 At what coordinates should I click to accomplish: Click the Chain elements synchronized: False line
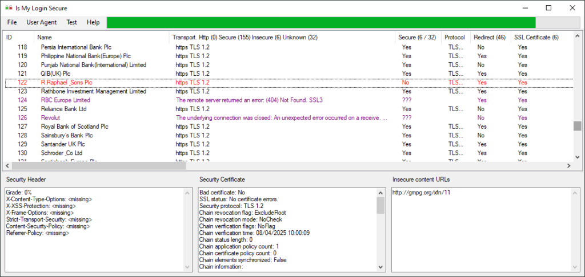pos(243,259)
